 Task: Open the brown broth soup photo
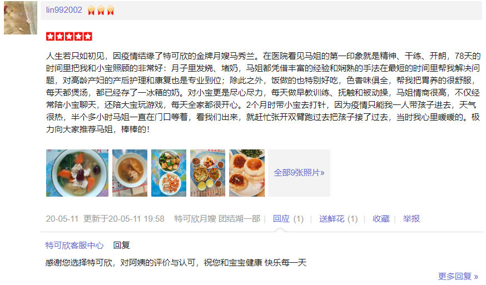point(130,173)
